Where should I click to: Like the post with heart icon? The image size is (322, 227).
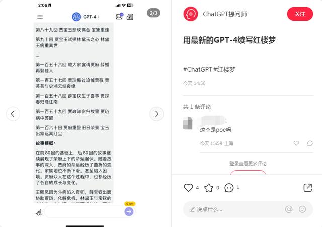pyautogui.click(x=188, y=188)
